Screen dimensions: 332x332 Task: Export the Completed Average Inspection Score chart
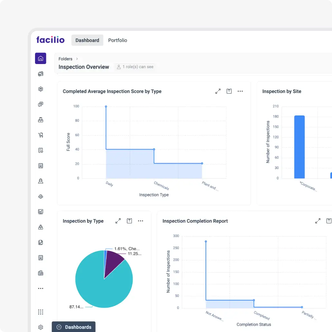pyautogui.click(x=229, y=91)
